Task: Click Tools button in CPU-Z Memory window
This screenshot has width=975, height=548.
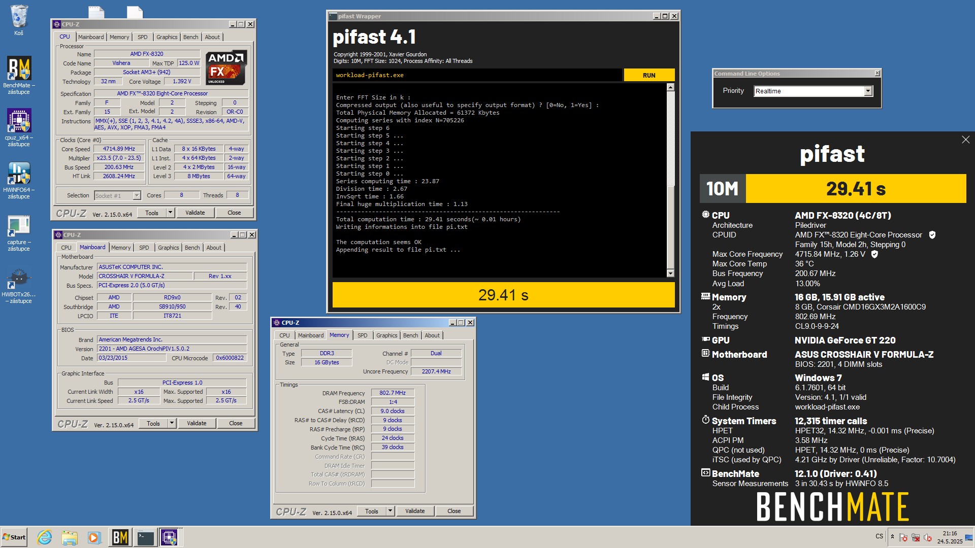Action: point(372,511)
